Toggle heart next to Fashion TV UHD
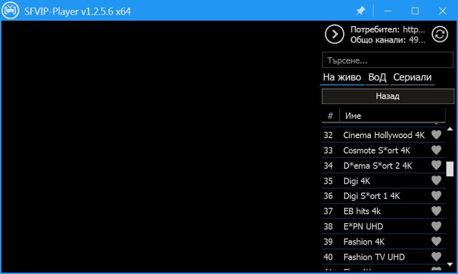The image size is (458, 274). [x=436, y=257]
